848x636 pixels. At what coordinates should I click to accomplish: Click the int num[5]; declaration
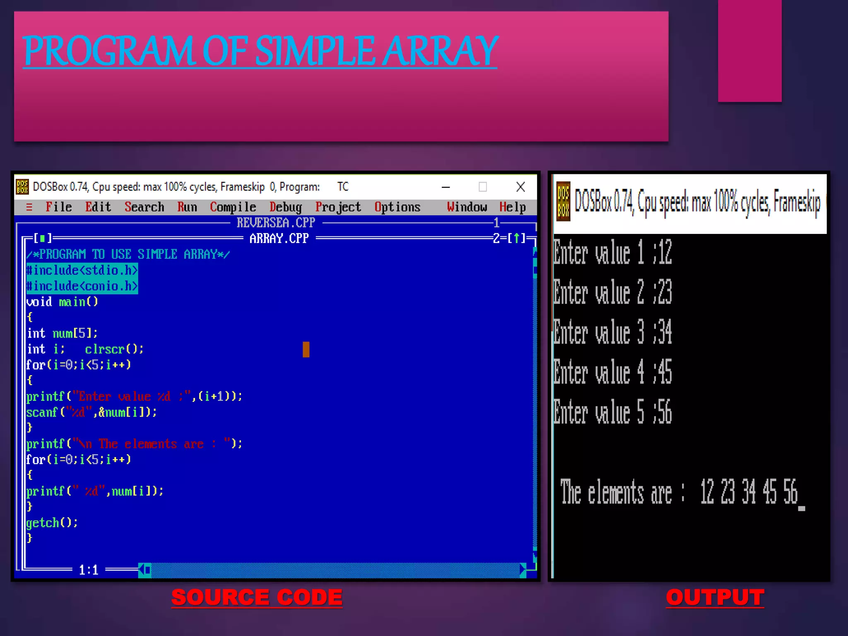coord(62,333)
